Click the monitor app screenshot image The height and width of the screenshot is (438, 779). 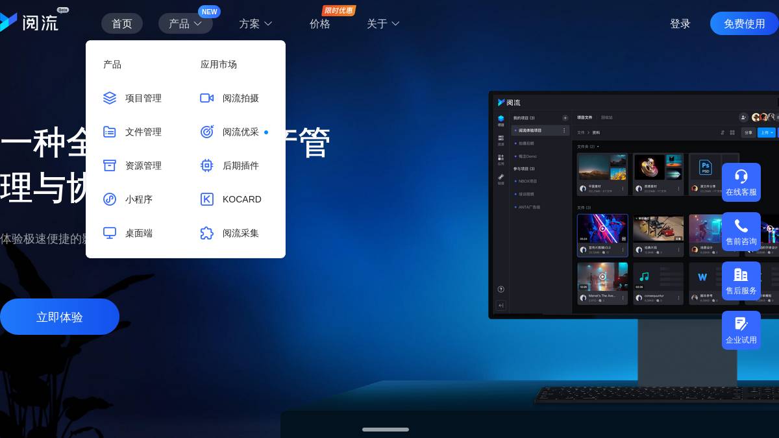[634, 204]
